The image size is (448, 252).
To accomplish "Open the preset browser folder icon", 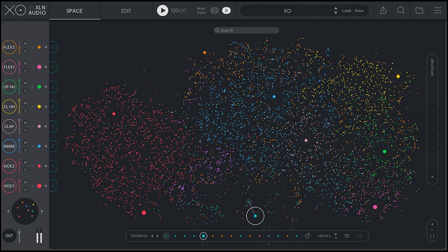I will pos(420,10).
